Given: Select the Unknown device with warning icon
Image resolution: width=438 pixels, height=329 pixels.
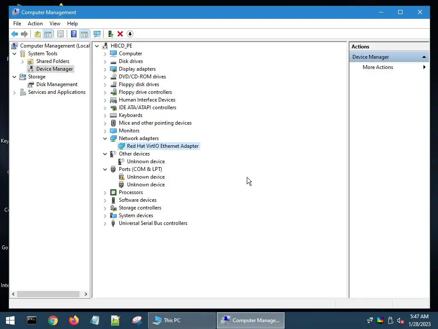Looking at the screenshot, I should point(146,177).
